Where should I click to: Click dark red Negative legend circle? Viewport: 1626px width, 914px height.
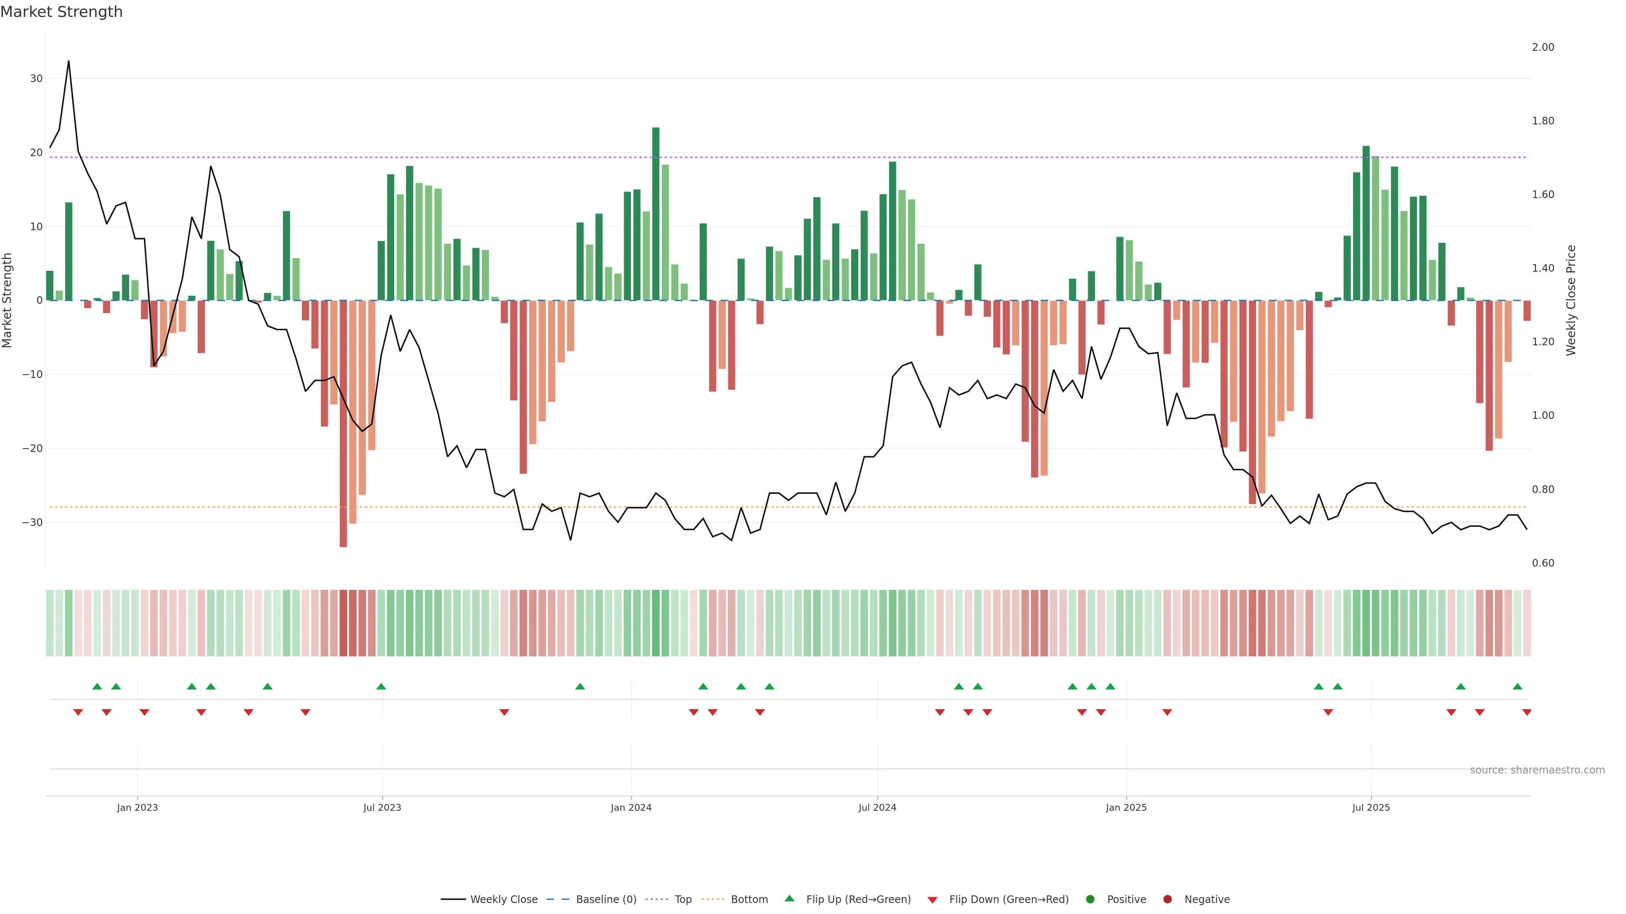tap(1167, 900)
